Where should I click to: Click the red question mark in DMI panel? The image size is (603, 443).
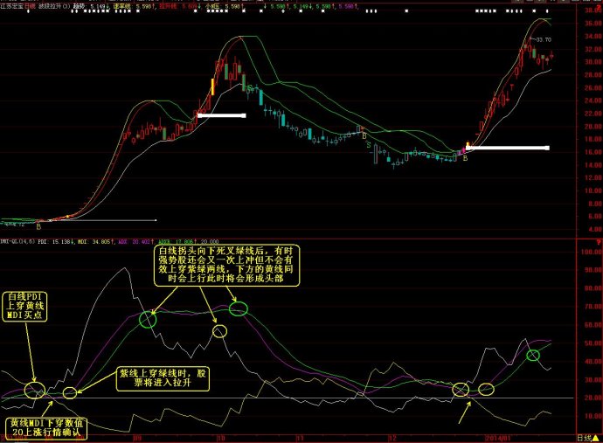point(599,242)
